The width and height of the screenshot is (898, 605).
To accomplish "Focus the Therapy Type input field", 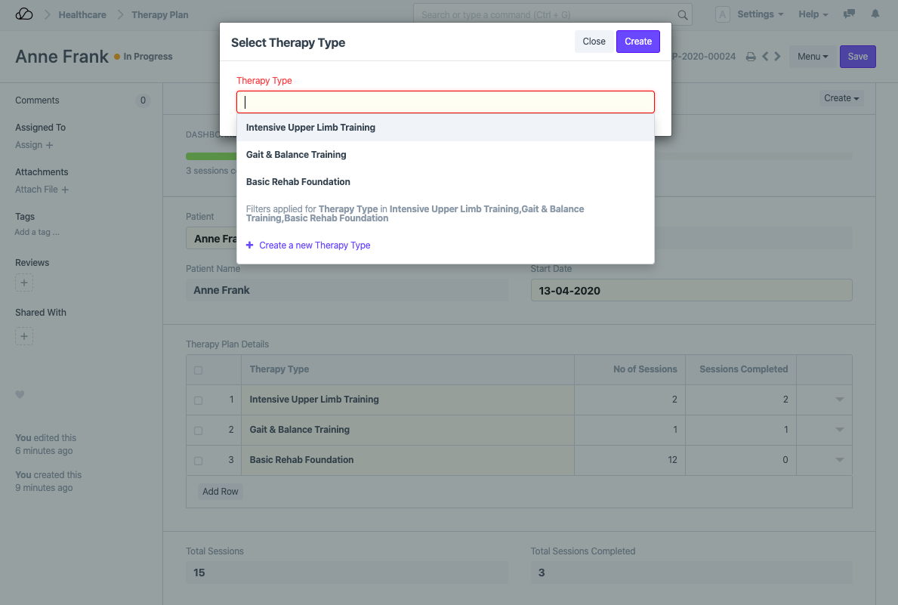I will pyautogui.click(x=446, y=102).
